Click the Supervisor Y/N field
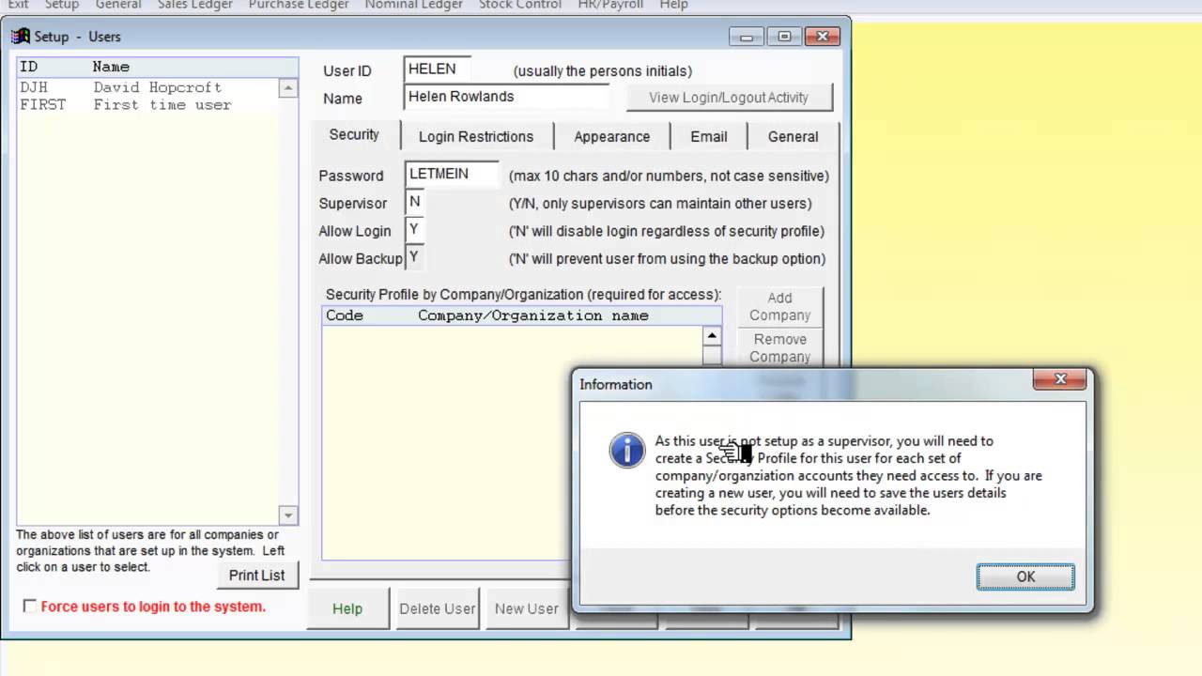This screenshot has height=676, width=1202. coord(414,202)
